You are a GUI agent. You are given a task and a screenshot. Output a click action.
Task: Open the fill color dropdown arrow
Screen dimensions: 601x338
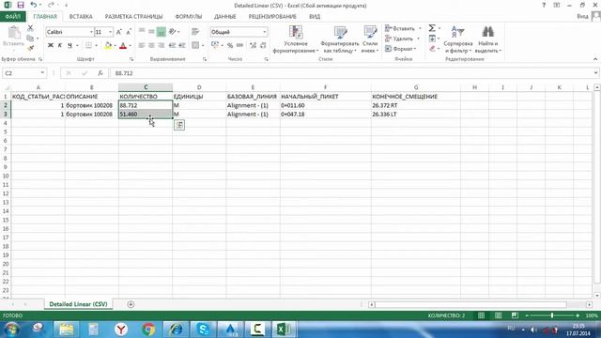pos(115,46)
